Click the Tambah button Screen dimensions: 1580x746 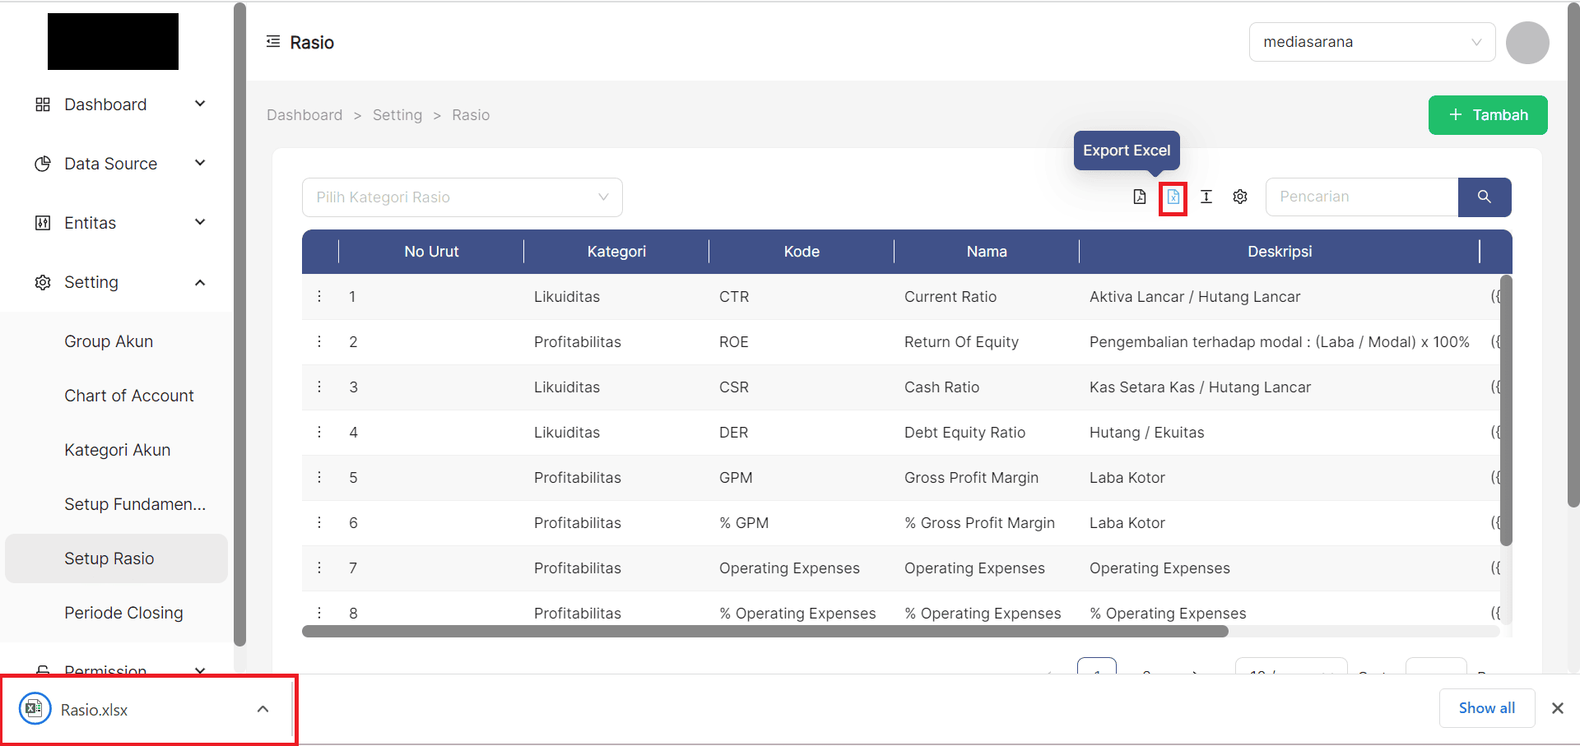tap(1487, 115)
